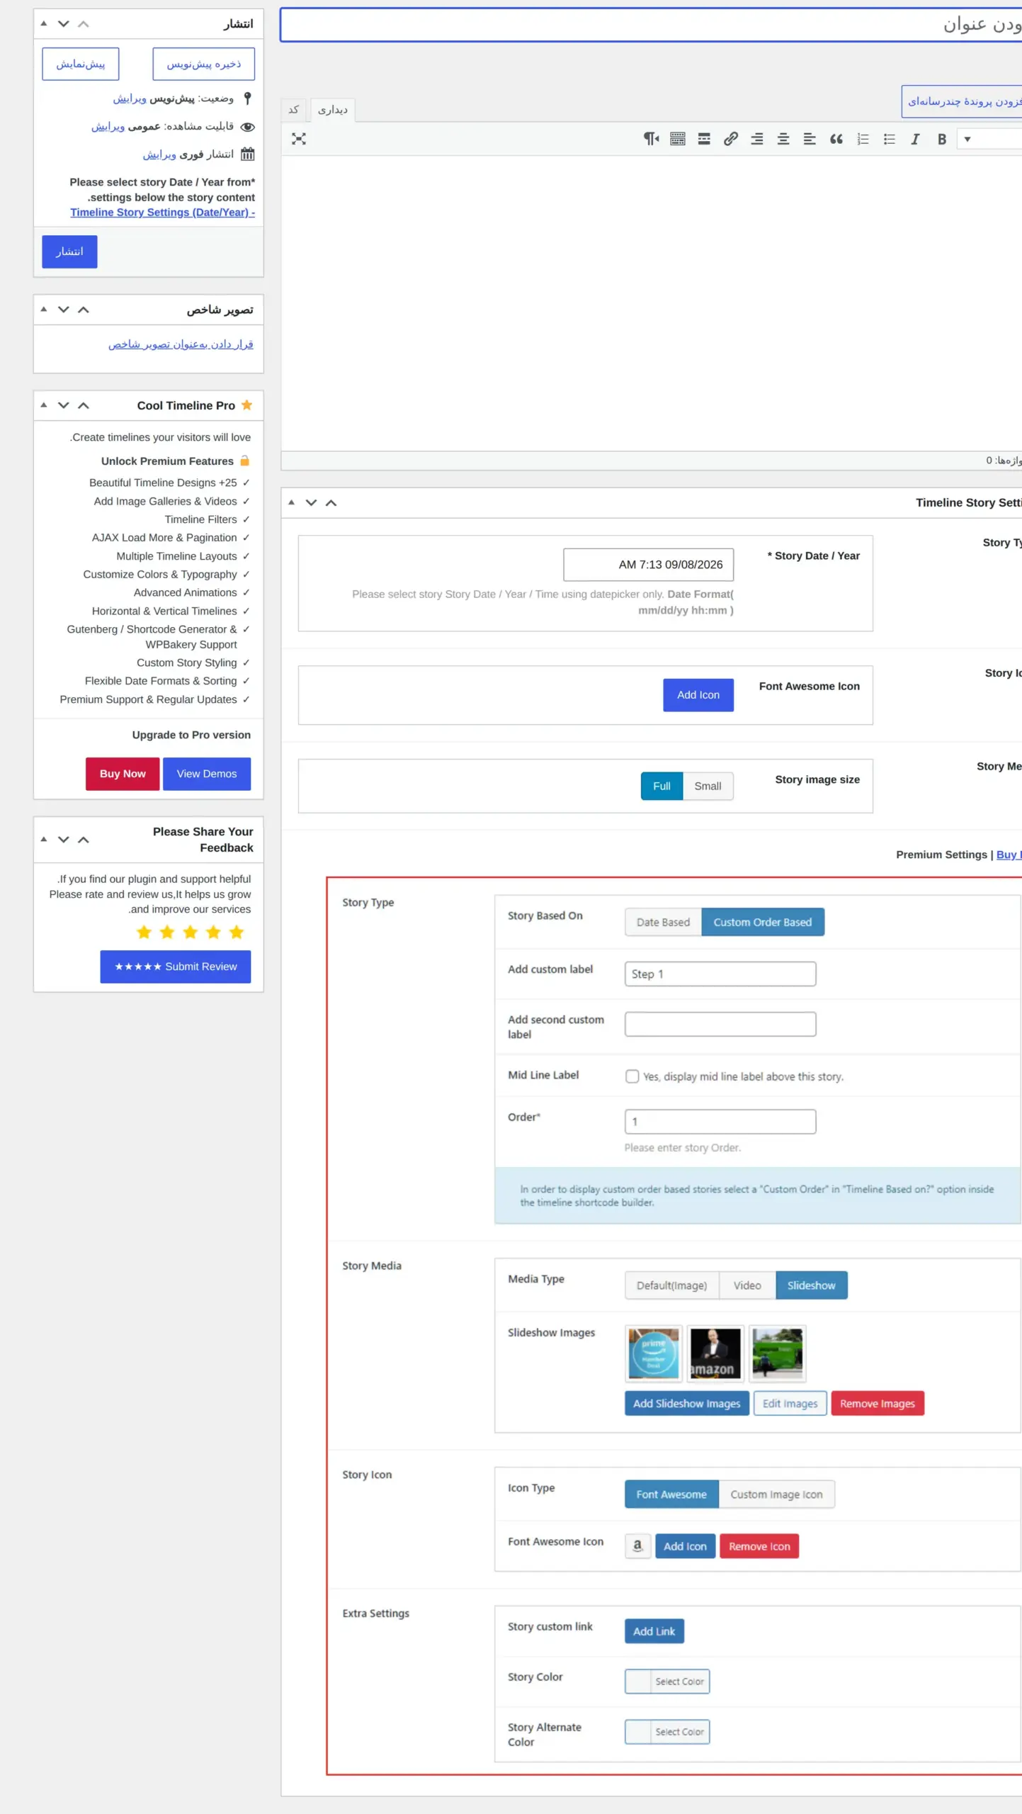Select Slideshow media type tab

[812, 1285]
